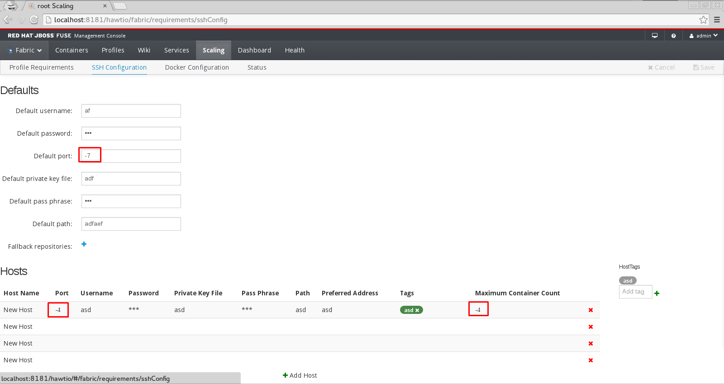Click Private Key File cell asd
The width and height of the screenshot is (724, 384).
point(180,310)
